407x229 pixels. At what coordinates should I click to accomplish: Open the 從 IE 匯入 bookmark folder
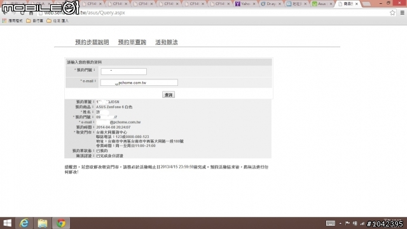click(58, 21)
